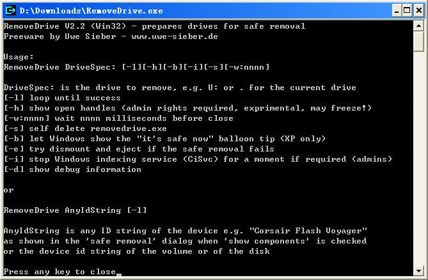This screenshot has width=428, height=280.
Task: Click the D:\Downloads\RemoveDrive.exe title bar text
Action: pyautogui.click(x=91, y=10)
